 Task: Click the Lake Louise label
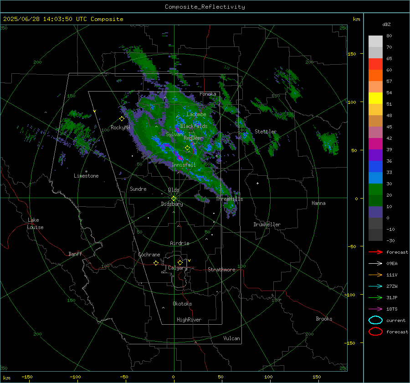(x=35, y=224)
